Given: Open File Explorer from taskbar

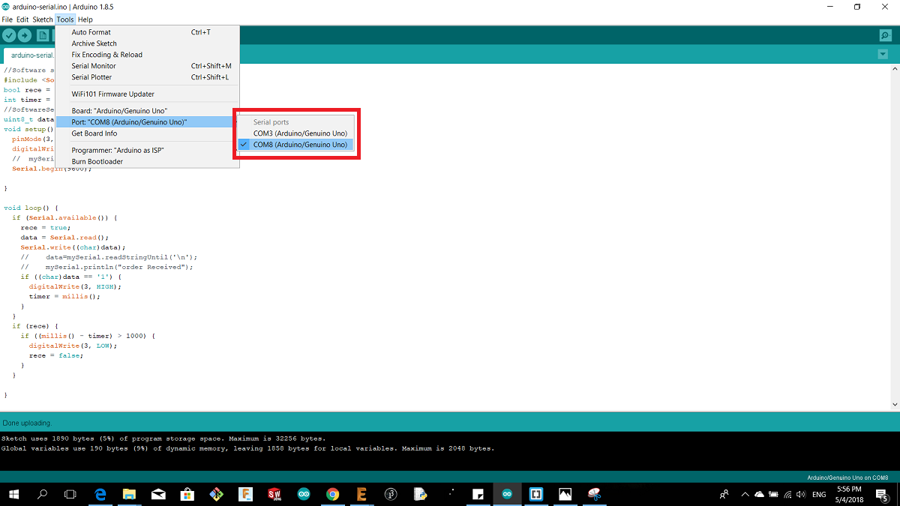Looking at the screenshot, I should (129, 495).
